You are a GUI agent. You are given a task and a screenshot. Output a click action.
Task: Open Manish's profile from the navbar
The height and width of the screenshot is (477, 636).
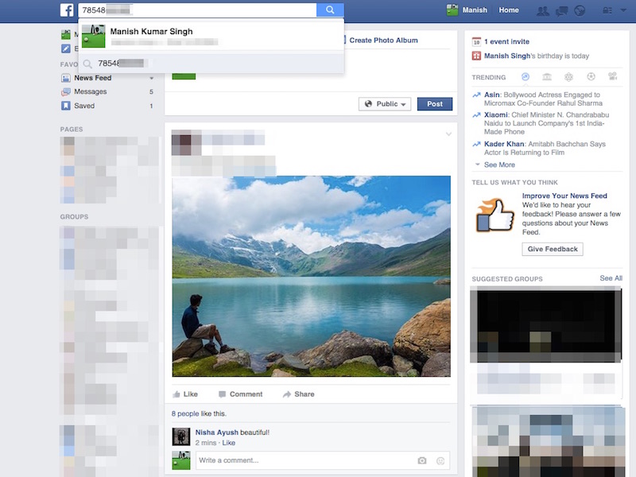(474, 10)
